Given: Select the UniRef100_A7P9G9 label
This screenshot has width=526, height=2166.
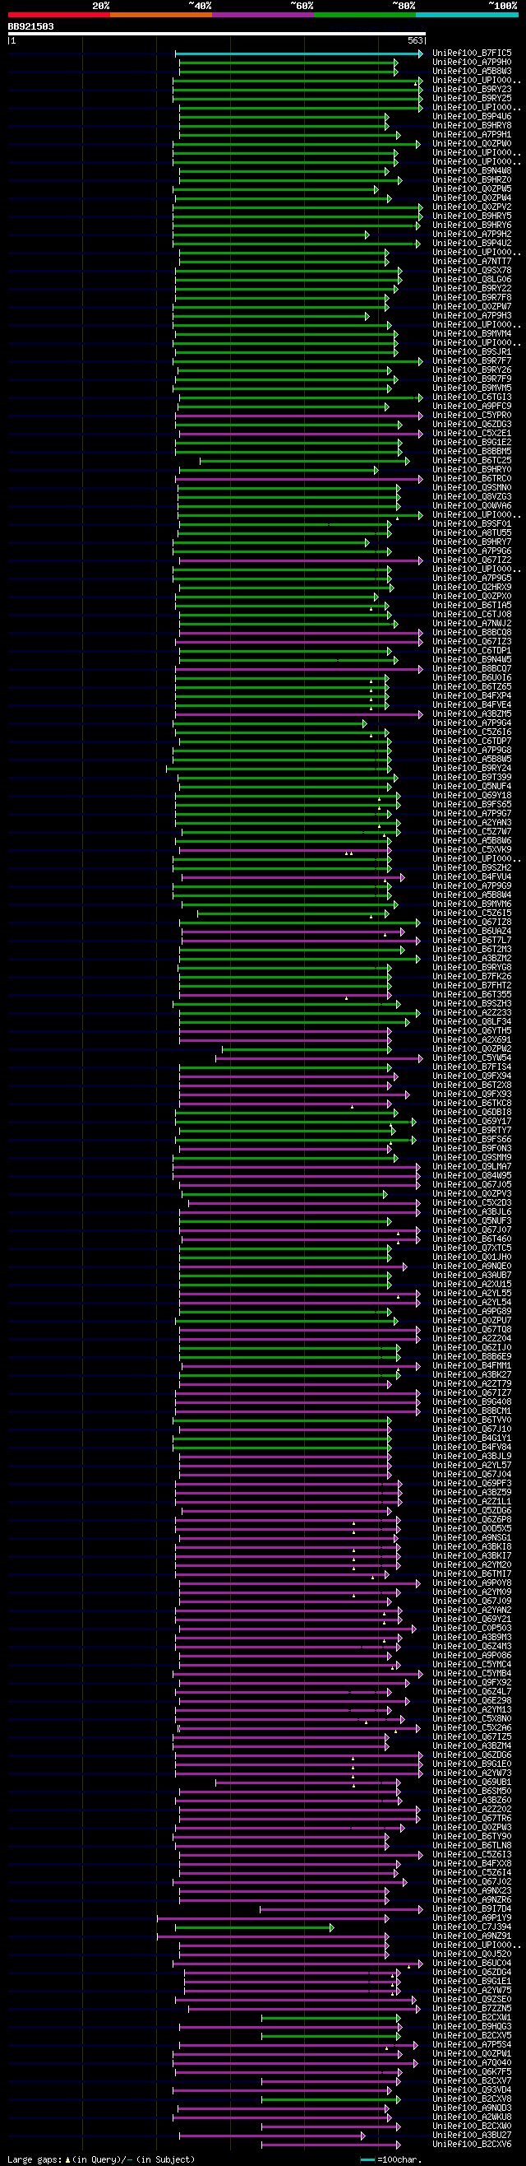Looking at the screenshot, I should pyautogui.click(x=473, y=886).
